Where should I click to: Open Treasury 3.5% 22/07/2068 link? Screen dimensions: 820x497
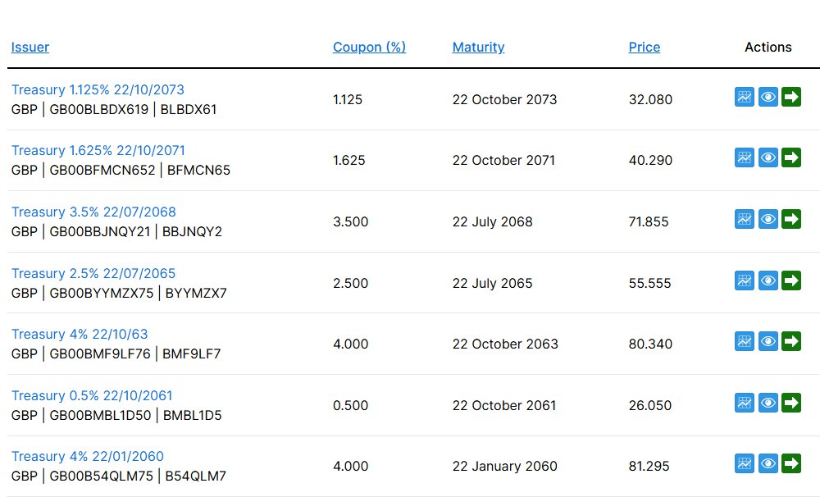pos(93,212)
